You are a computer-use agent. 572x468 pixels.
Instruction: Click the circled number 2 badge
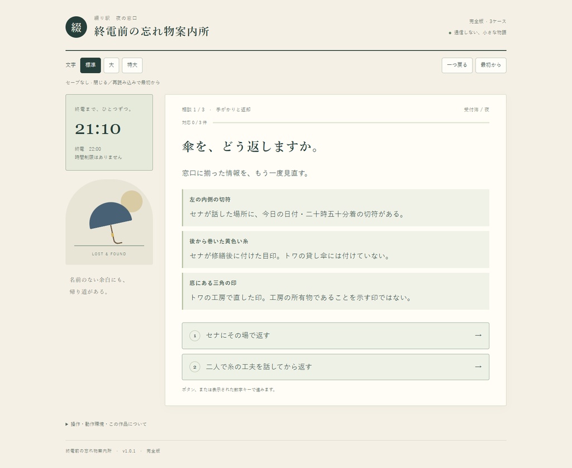tap(195, 367)
